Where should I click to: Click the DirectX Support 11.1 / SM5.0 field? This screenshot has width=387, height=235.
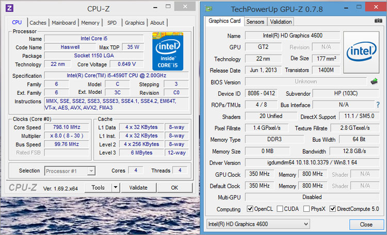click(x=359, y=116)
